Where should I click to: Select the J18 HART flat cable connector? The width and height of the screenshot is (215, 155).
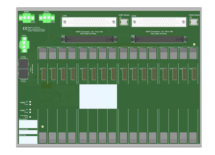point(159,39)
